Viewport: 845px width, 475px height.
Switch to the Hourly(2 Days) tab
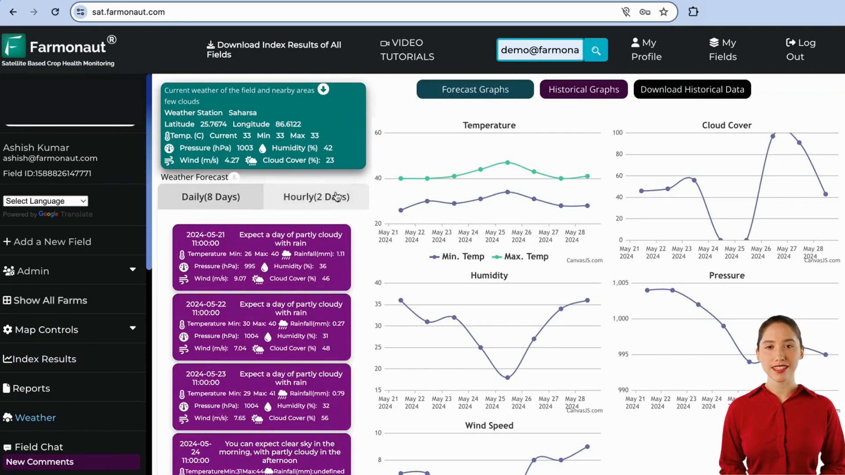click(x=316, y=197)
